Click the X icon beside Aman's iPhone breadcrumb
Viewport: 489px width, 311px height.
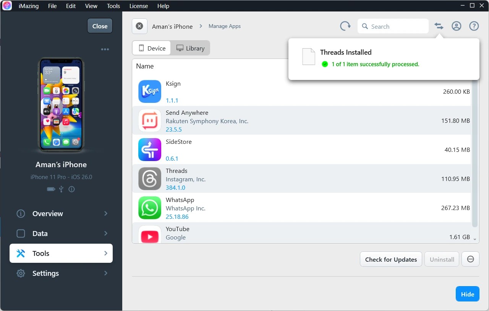pyautogui.click(x=139, y=26)
